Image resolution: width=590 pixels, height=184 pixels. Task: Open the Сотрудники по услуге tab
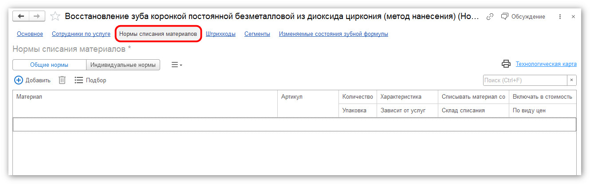pyautogui.click(x=81, y=34)
